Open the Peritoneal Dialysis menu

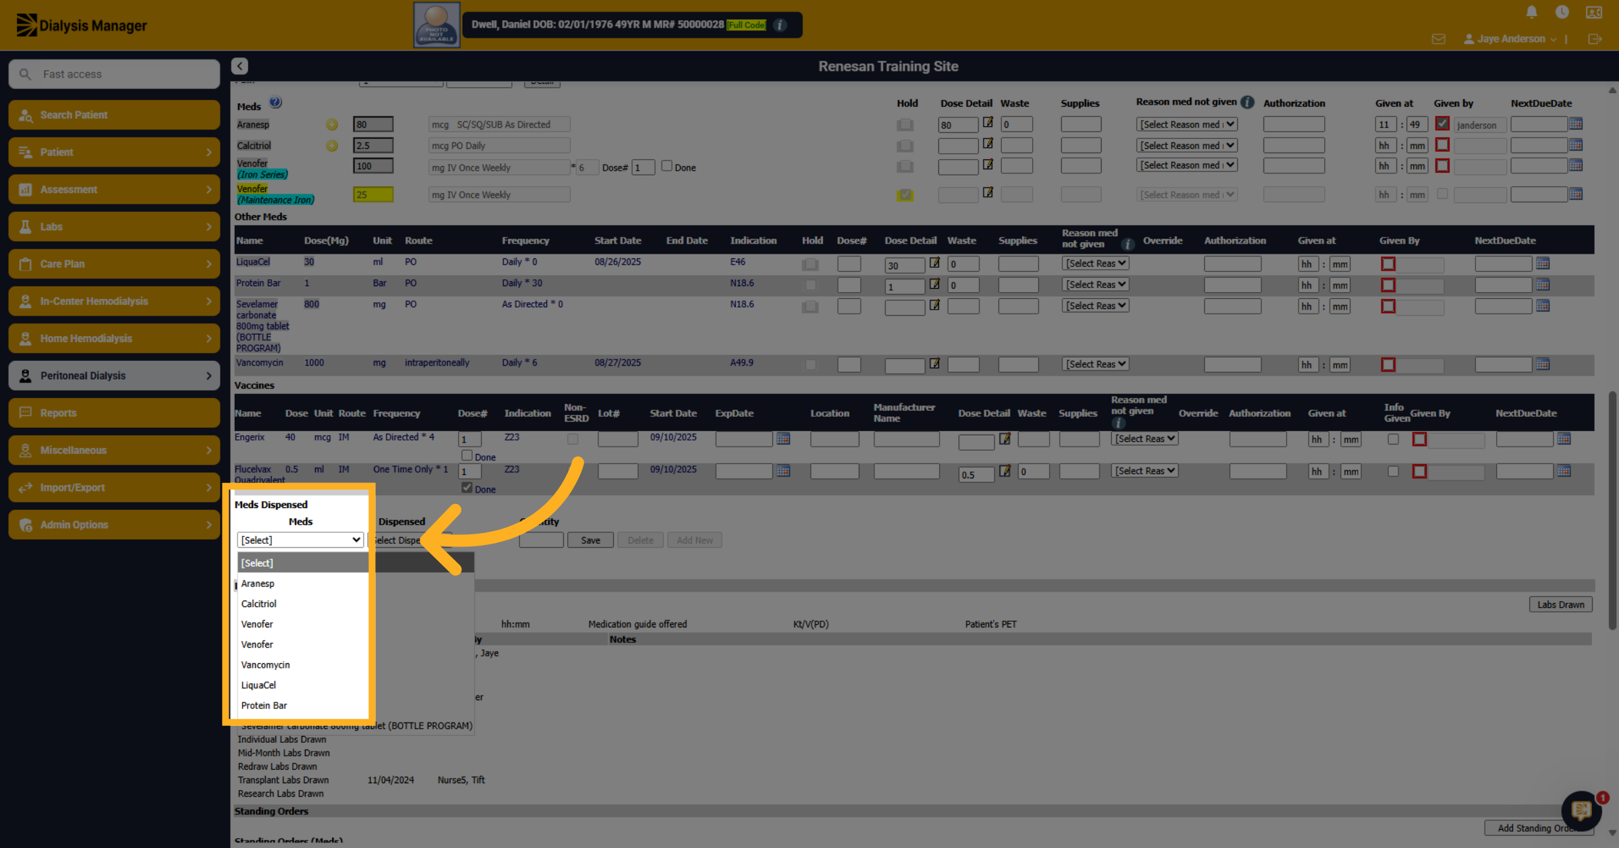click(114, 376)
